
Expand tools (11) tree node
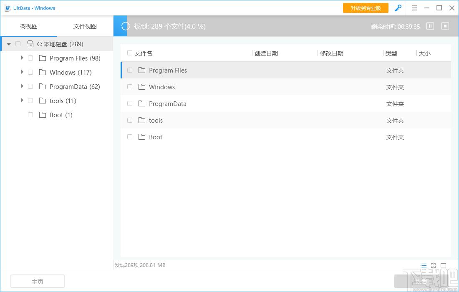pos(22,100)
